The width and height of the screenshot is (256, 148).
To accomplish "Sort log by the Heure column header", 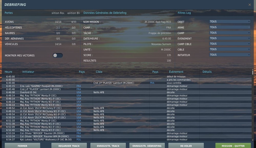I will tap(8, 72).
